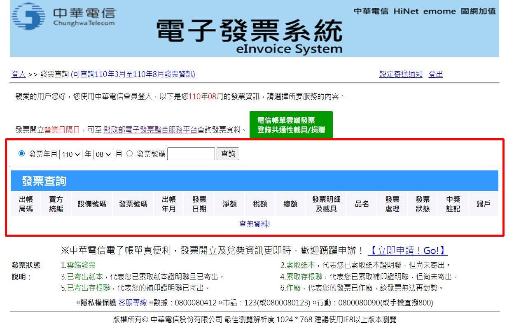The image size is (507, 326).
Task: Click the 索取存根聯 status legend text
Action: pos(304,277)
